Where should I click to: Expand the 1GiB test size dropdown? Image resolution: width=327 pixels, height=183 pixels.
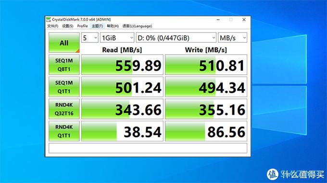click(117, 38)
